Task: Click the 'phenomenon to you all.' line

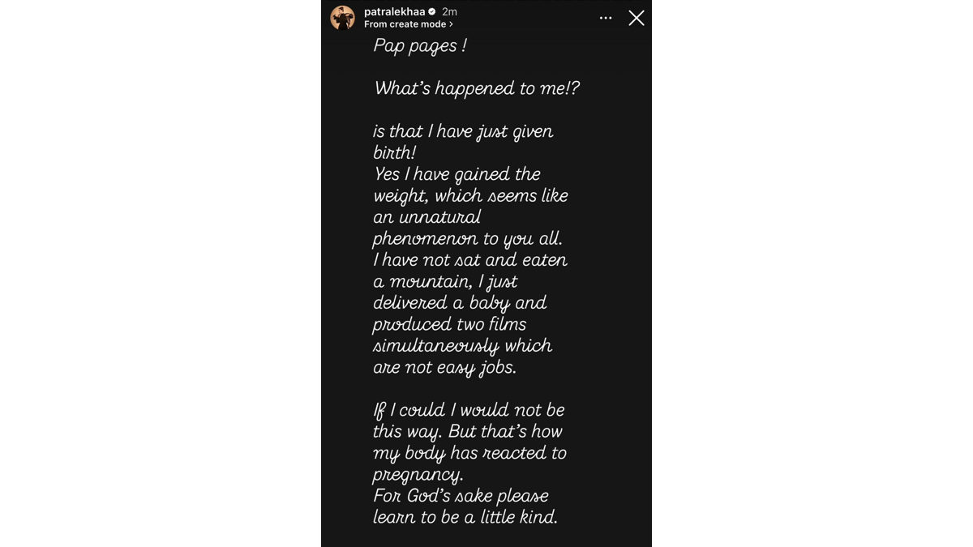Action: point(466,239)
